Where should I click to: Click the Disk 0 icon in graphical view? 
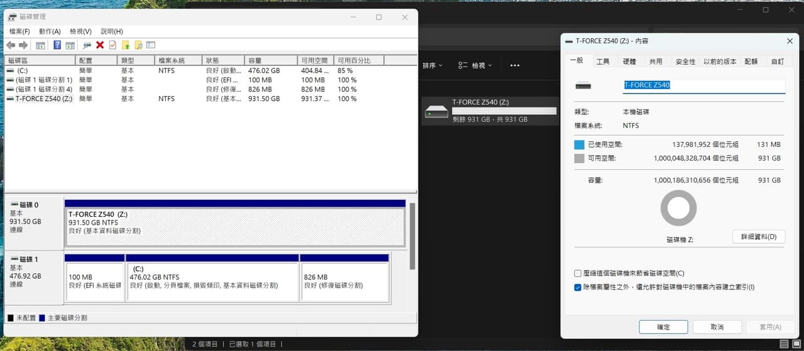click(14, 205)
